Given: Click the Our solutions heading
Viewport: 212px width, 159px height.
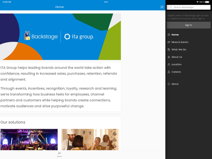Looking at the screenshot, I should pyautogui.click(x=13, y=122).
